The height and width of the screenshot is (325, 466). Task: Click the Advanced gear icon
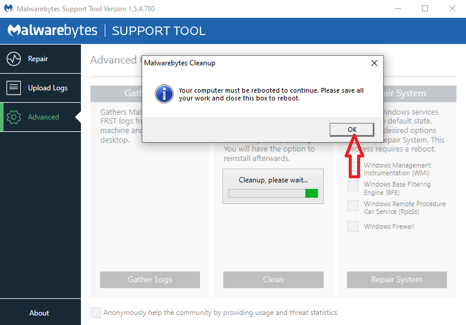click(14, 117)
